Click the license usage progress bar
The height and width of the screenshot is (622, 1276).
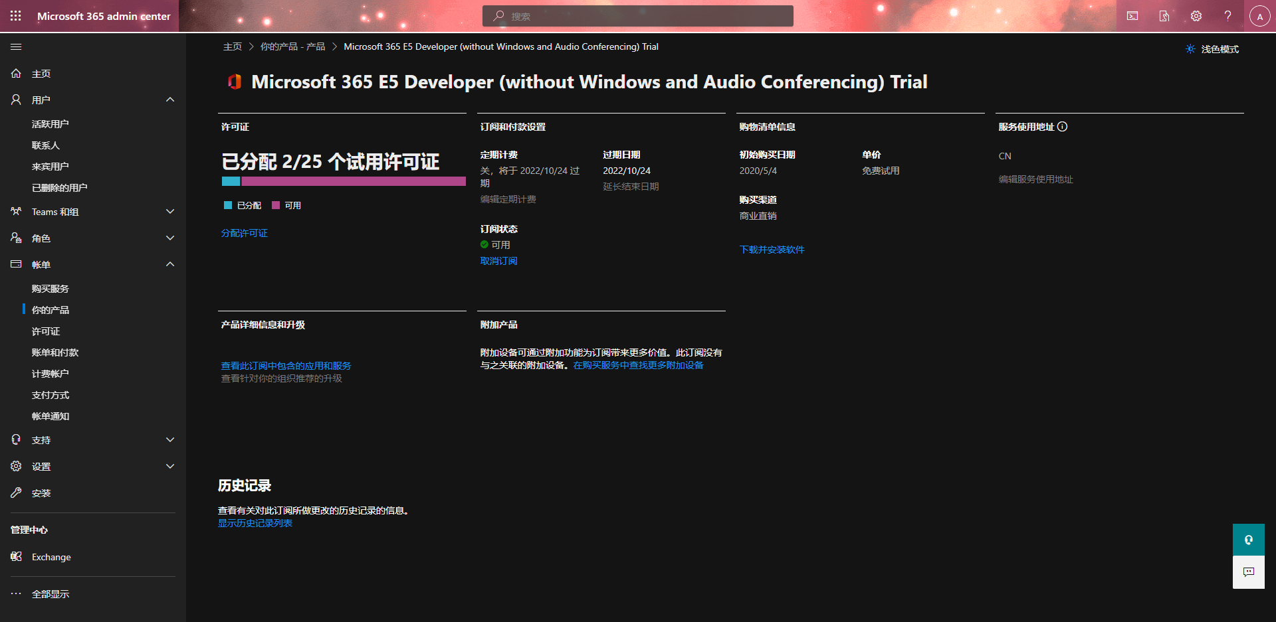(x=344, y=181)
